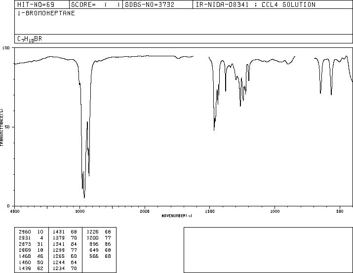
Task: Click the 3000 label on the wavenumber axis
Action: (x=79, y=211)
